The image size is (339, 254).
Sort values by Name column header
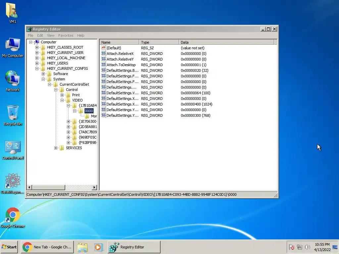pyautogui.click(x=119, y=42)
